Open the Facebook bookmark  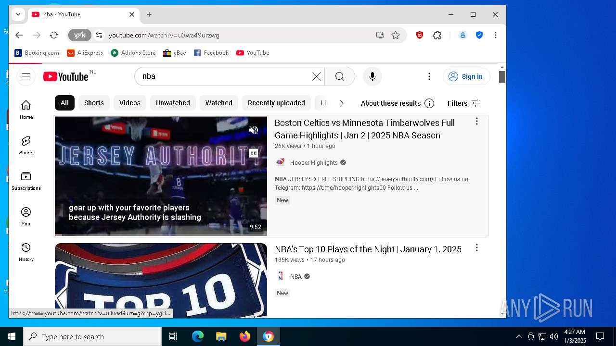(x=211, y=53)
